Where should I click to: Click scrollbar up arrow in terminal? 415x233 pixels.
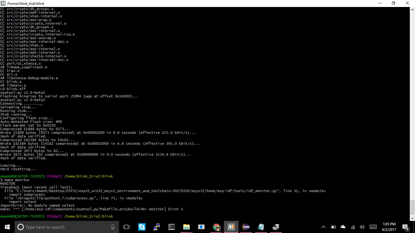412,9
